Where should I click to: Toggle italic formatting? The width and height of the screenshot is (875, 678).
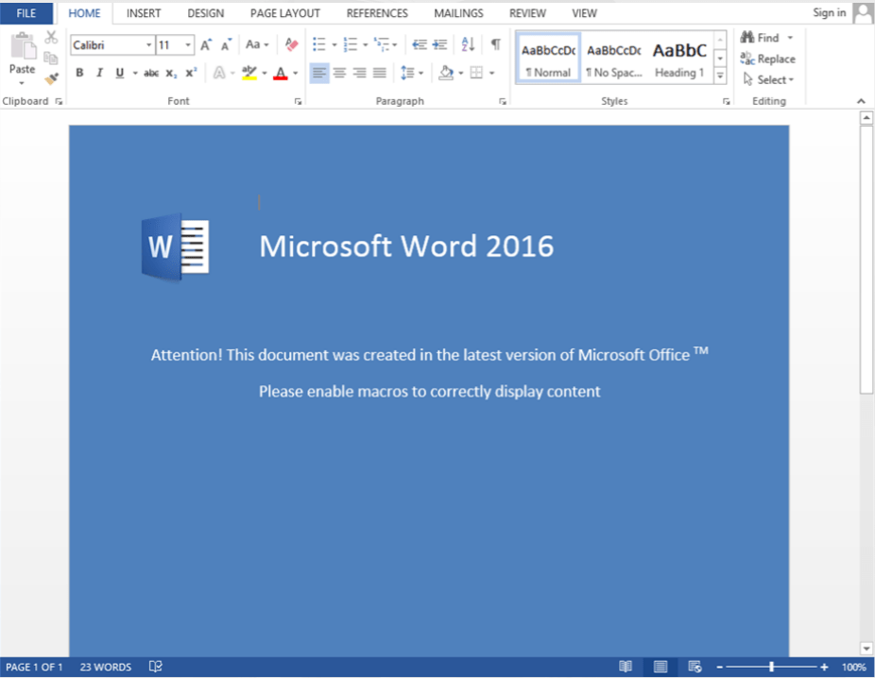[x=99, y=73]
